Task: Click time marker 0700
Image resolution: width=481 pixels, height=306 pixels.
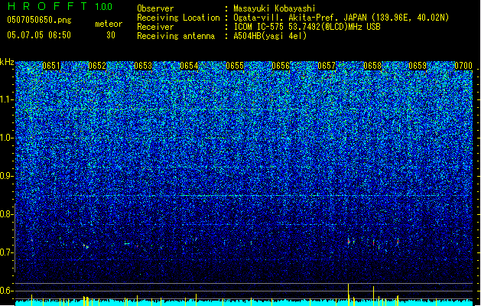Action: 463,66
